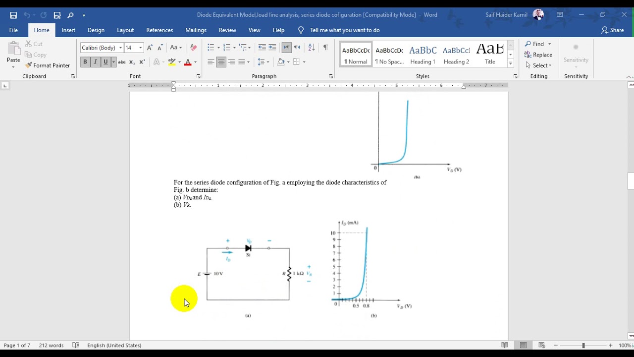Open the File tab
The height and width of the screenshot is (357, 634).
pos(13,30)
